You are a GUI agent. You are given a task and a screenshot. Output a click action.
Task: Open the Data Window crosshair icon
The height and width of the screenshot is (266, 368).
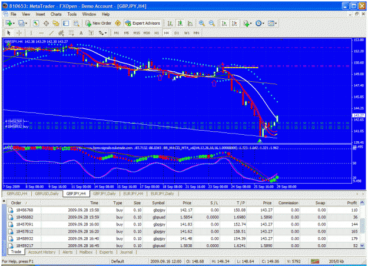[x=46, y=23]
